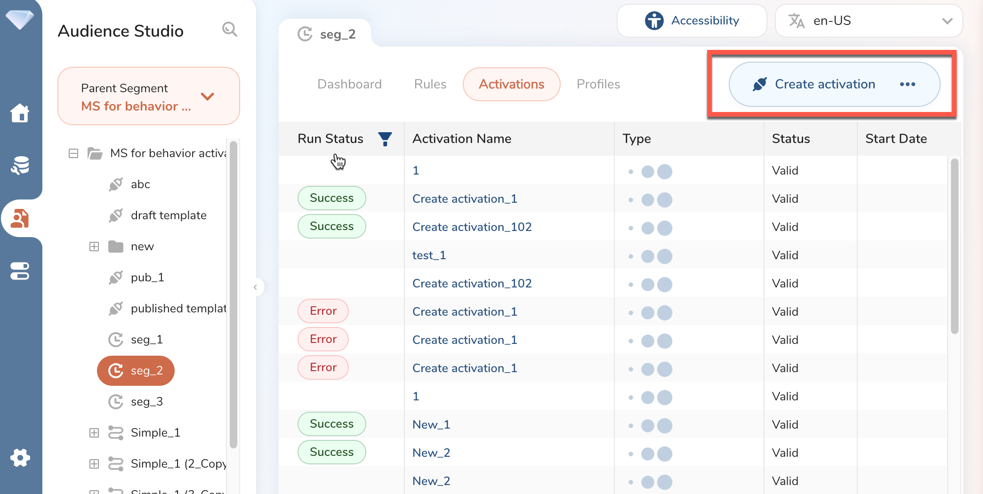Image resolution: width=983 pixels, height=494 pixels.
Task: Switch to the Profiles tab
Action: (x=598, y=84)
